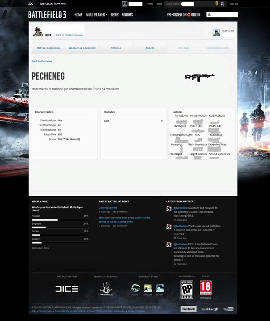Click the Pecheneg weapon silhouette image
Image resolution: width=270 pixels, height=321 pixels.
tap(200, 77)
